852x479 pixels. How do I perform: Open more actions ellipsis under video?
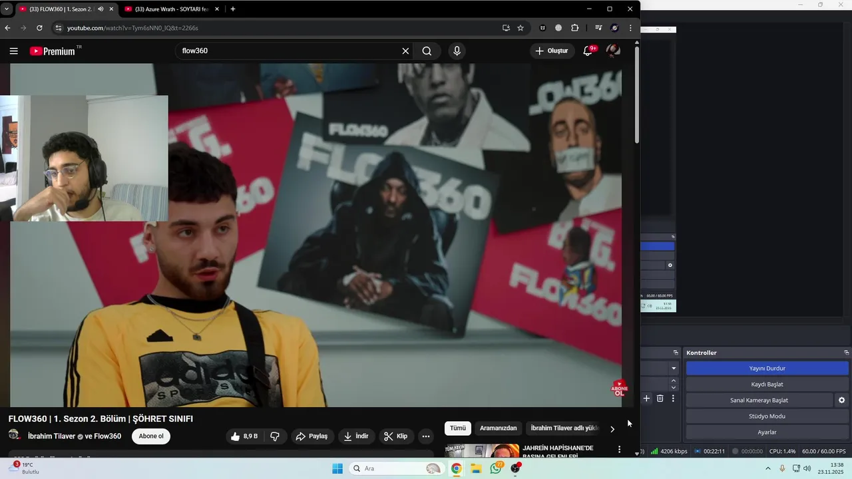(426, 436)
